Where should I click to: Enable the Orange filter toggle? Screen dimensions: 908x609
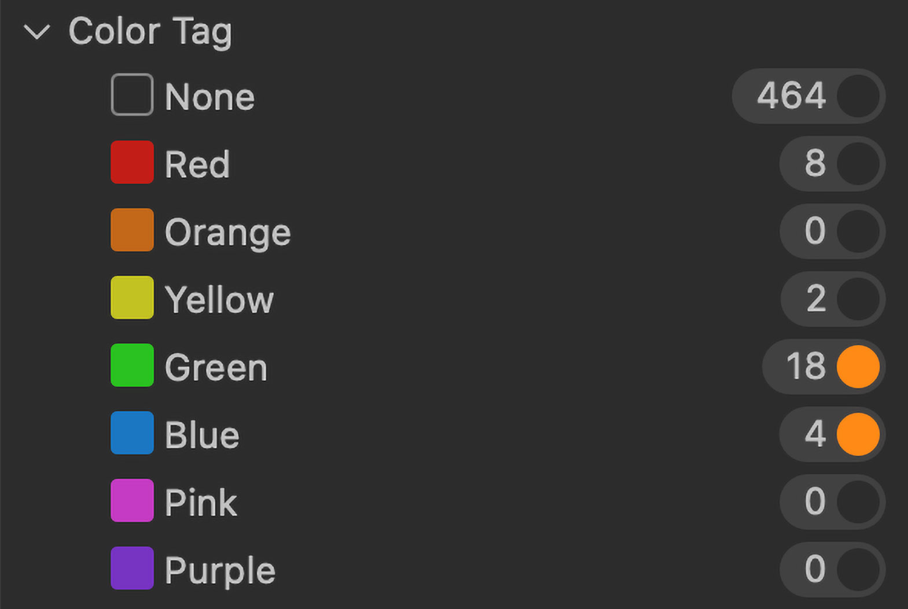click(858, 231)
